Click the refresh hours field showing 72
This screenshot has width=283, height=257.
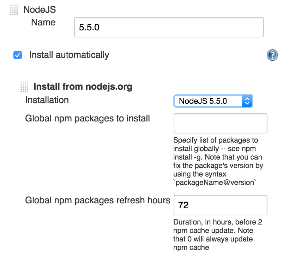click(x=221, y=205)
